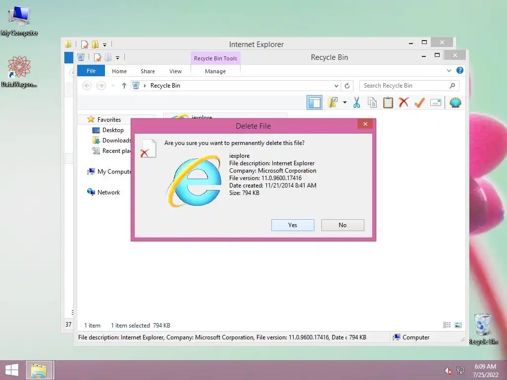The image size is (507, 380).
Task: Click the muted volume tray icon
Action: [x=448, y=371]
